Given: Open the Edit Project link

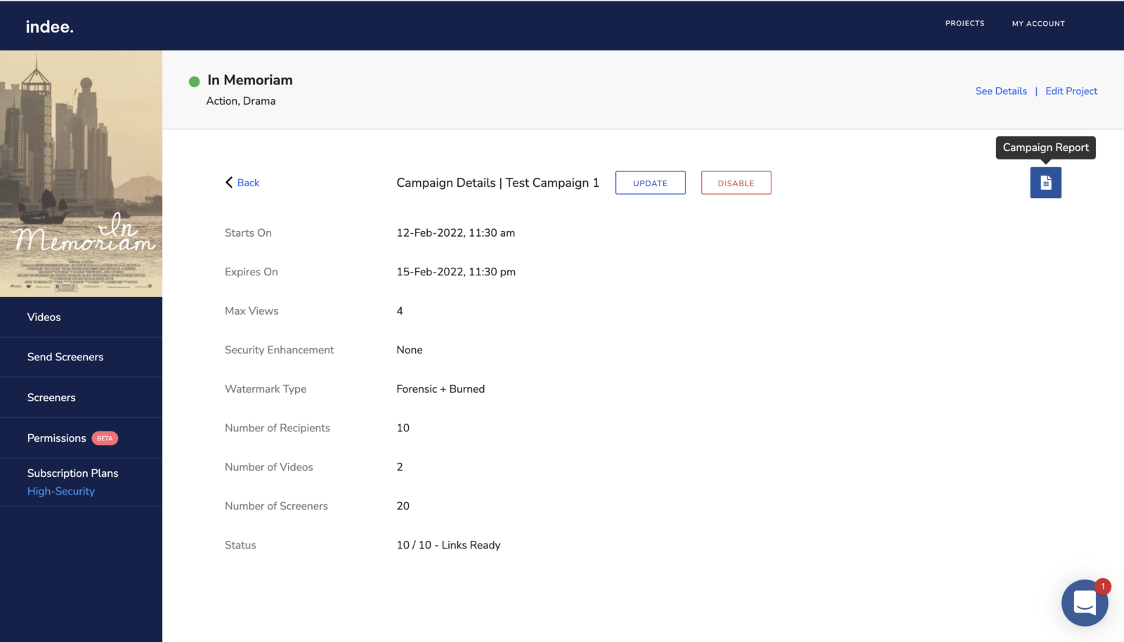Looking at the screenshot, I should [1071, 91].
